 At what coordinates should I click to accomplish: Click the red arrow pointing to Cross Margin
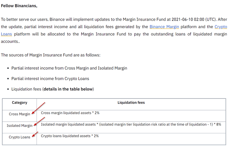point(39,107)
